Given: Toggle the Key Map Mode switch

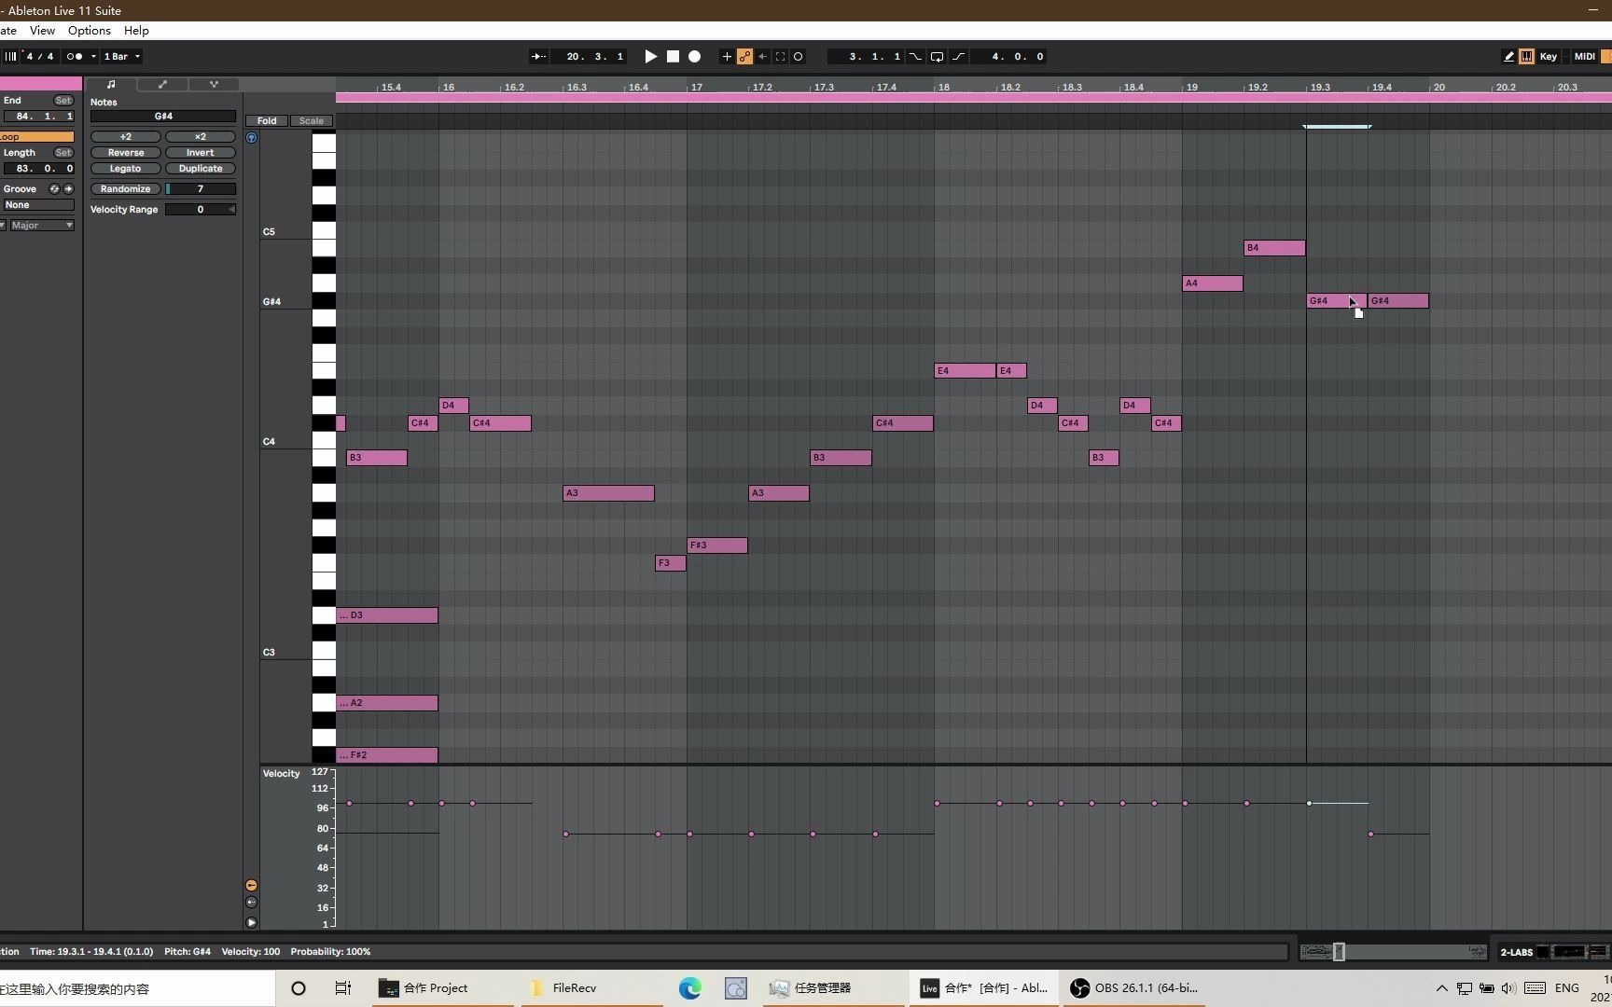Looking at the screenshot, I should (1549, 57).
